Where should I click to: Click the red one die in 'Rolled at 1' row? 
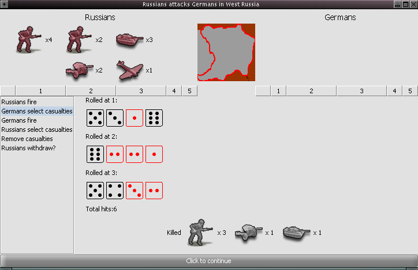point(135,118)
